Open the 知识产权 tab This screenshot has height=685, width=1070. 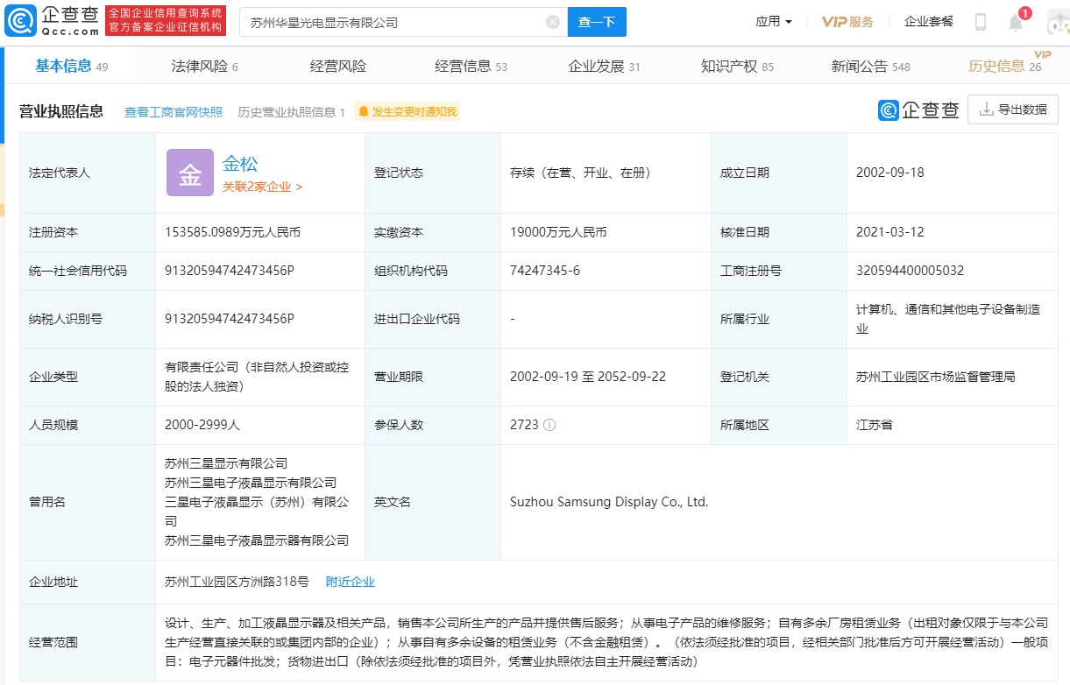737,67
